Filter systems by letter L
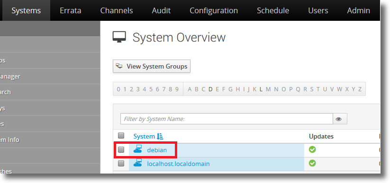The height and width of the screenshot is (183, 390). (261, 89)
